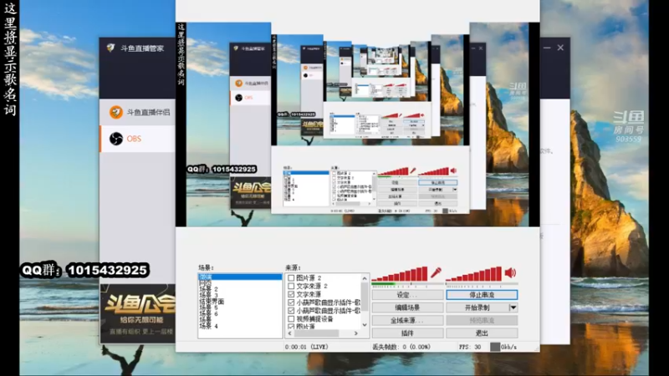Click the microphone mute icon in OBS
Image resolution: width=669 pixels, height=376 pixels.
tap(436, 273)
